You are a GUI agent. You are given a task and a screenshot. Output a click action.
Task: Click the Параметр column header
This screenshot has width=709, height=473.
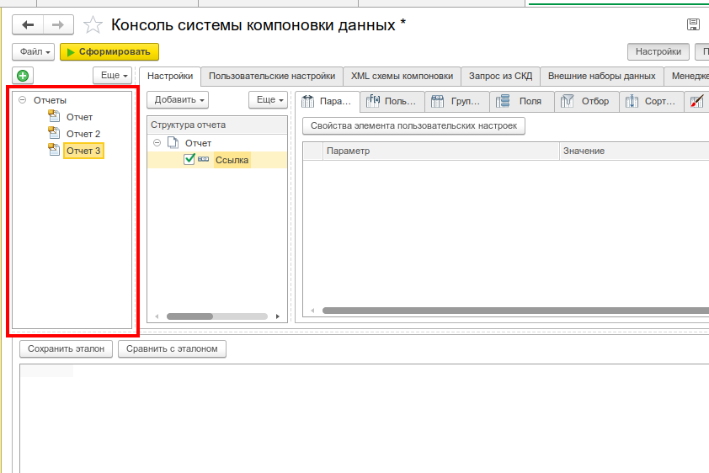pos(441,151)
